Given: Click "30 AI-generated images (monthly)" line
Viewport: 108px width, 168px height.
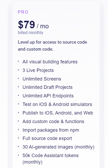Looking at the screenshot, I should (x=59, y=147).
